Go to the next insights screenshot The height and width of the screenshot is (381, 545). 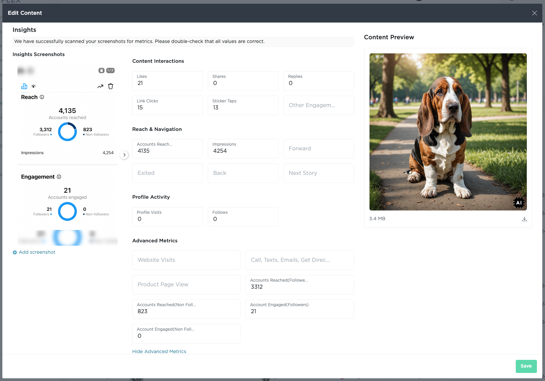(x=124, y=155)
